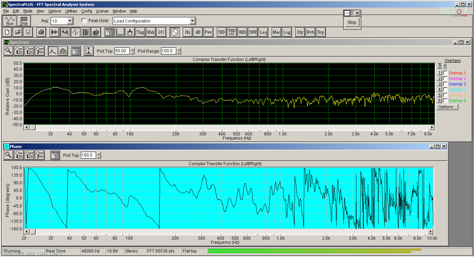Viewport: 474px width, 257px height.
Task: Click the Mrk marker toolbar button
Action: point(151,32)
